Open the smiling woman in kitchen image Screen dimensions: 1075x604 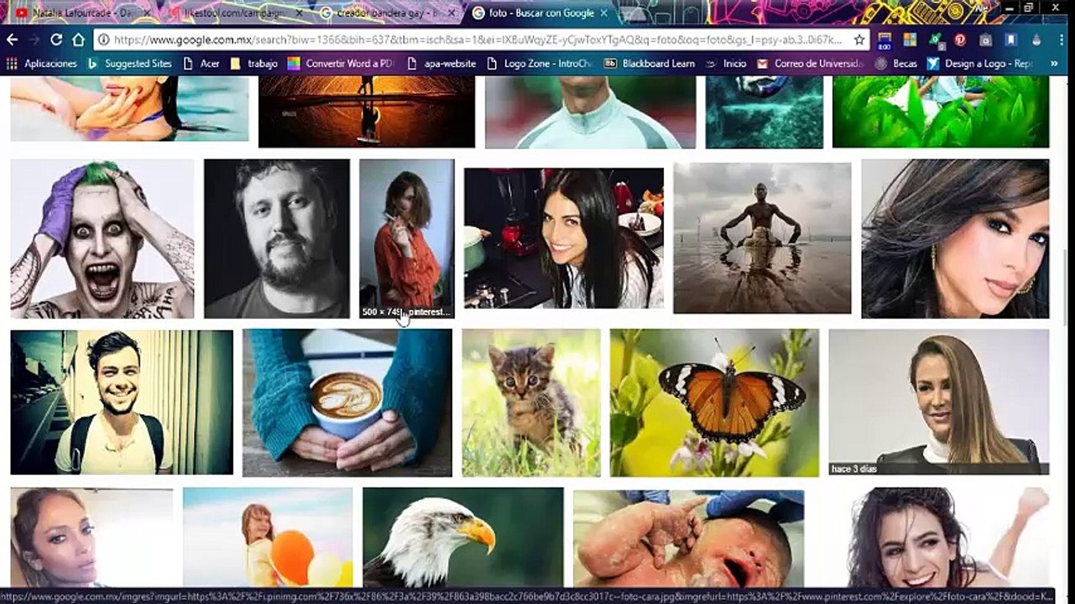tap(564, 238)
